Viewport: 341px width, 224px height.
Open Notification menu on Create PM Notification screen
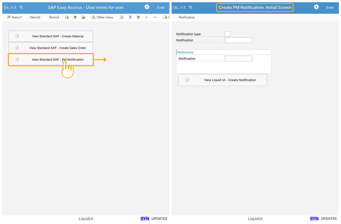(187, 17)
